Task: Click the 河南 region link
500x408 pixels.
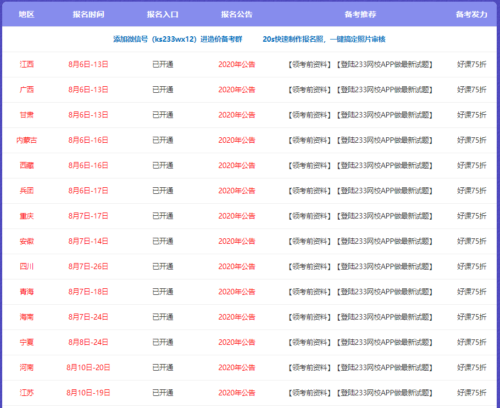Action: 26,367
